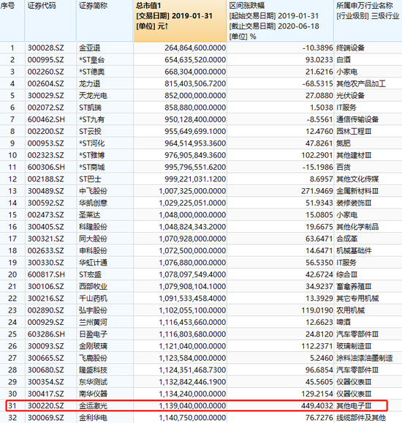The height and width of the screenshot is (423, 402).
Task: Click market value 1,007,325,000.0000
Action: point(192,191)
